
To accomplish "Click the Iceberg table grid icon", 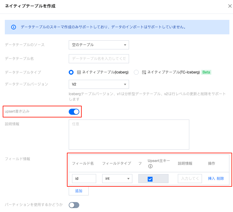I will click(x=79, y=72).
